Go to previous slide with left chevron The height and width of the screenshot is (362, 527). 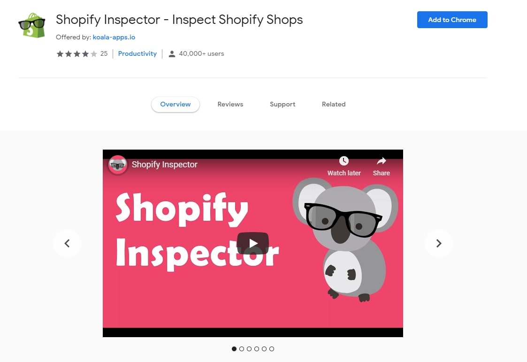click(67, 243)
